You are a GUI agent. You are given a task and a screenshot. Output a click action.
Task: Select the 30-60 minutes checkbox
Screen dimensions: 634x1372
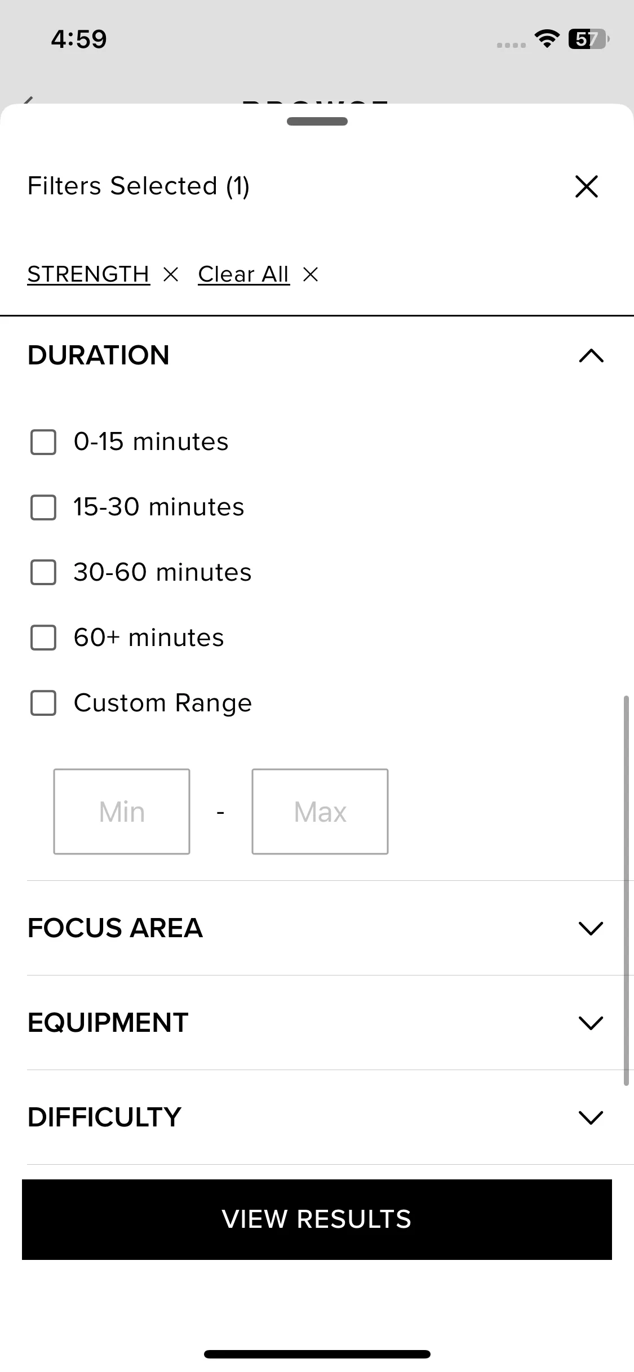[x=43, y=573]
